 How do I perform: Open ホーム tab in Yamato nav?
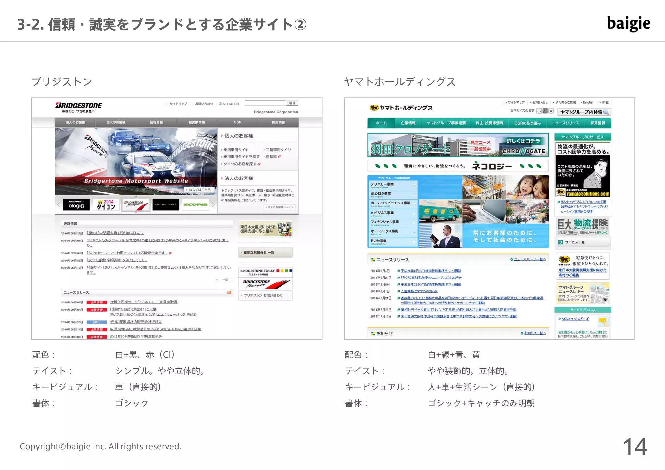381,123
